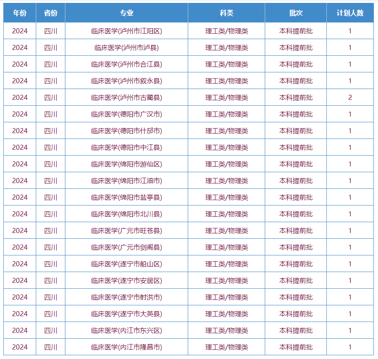Click the 年份 column header
The width and height of the screenshot is (378, 359).
pos(20,13)
